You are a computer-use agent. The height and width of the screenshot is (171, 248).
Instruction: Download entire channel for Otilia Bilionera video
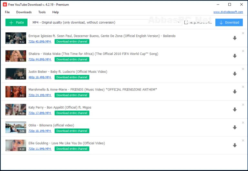tap(72, 131)
